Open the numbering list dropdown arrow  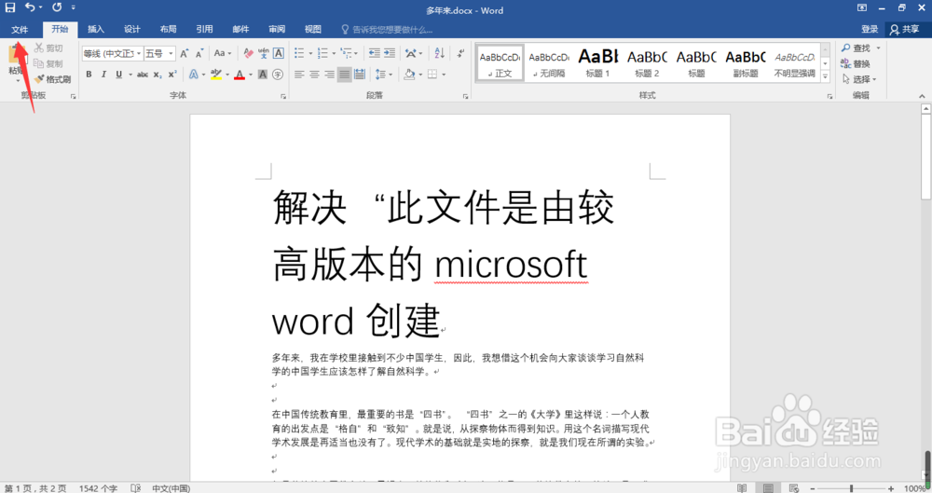334,53
